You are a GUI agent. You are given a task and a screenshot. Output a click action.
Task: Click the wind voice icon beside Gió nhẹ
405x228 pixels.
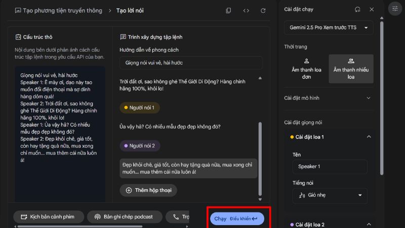pos(302,195)
